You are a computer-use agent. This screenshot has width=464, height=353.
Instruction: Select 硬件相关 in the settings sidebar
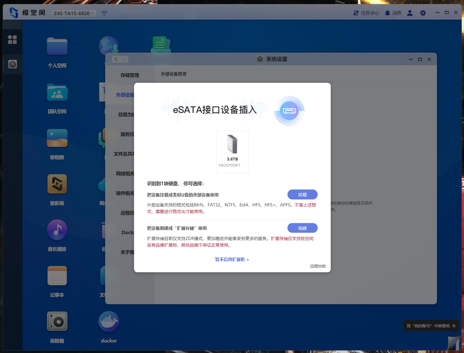click(x=125, y=194)
